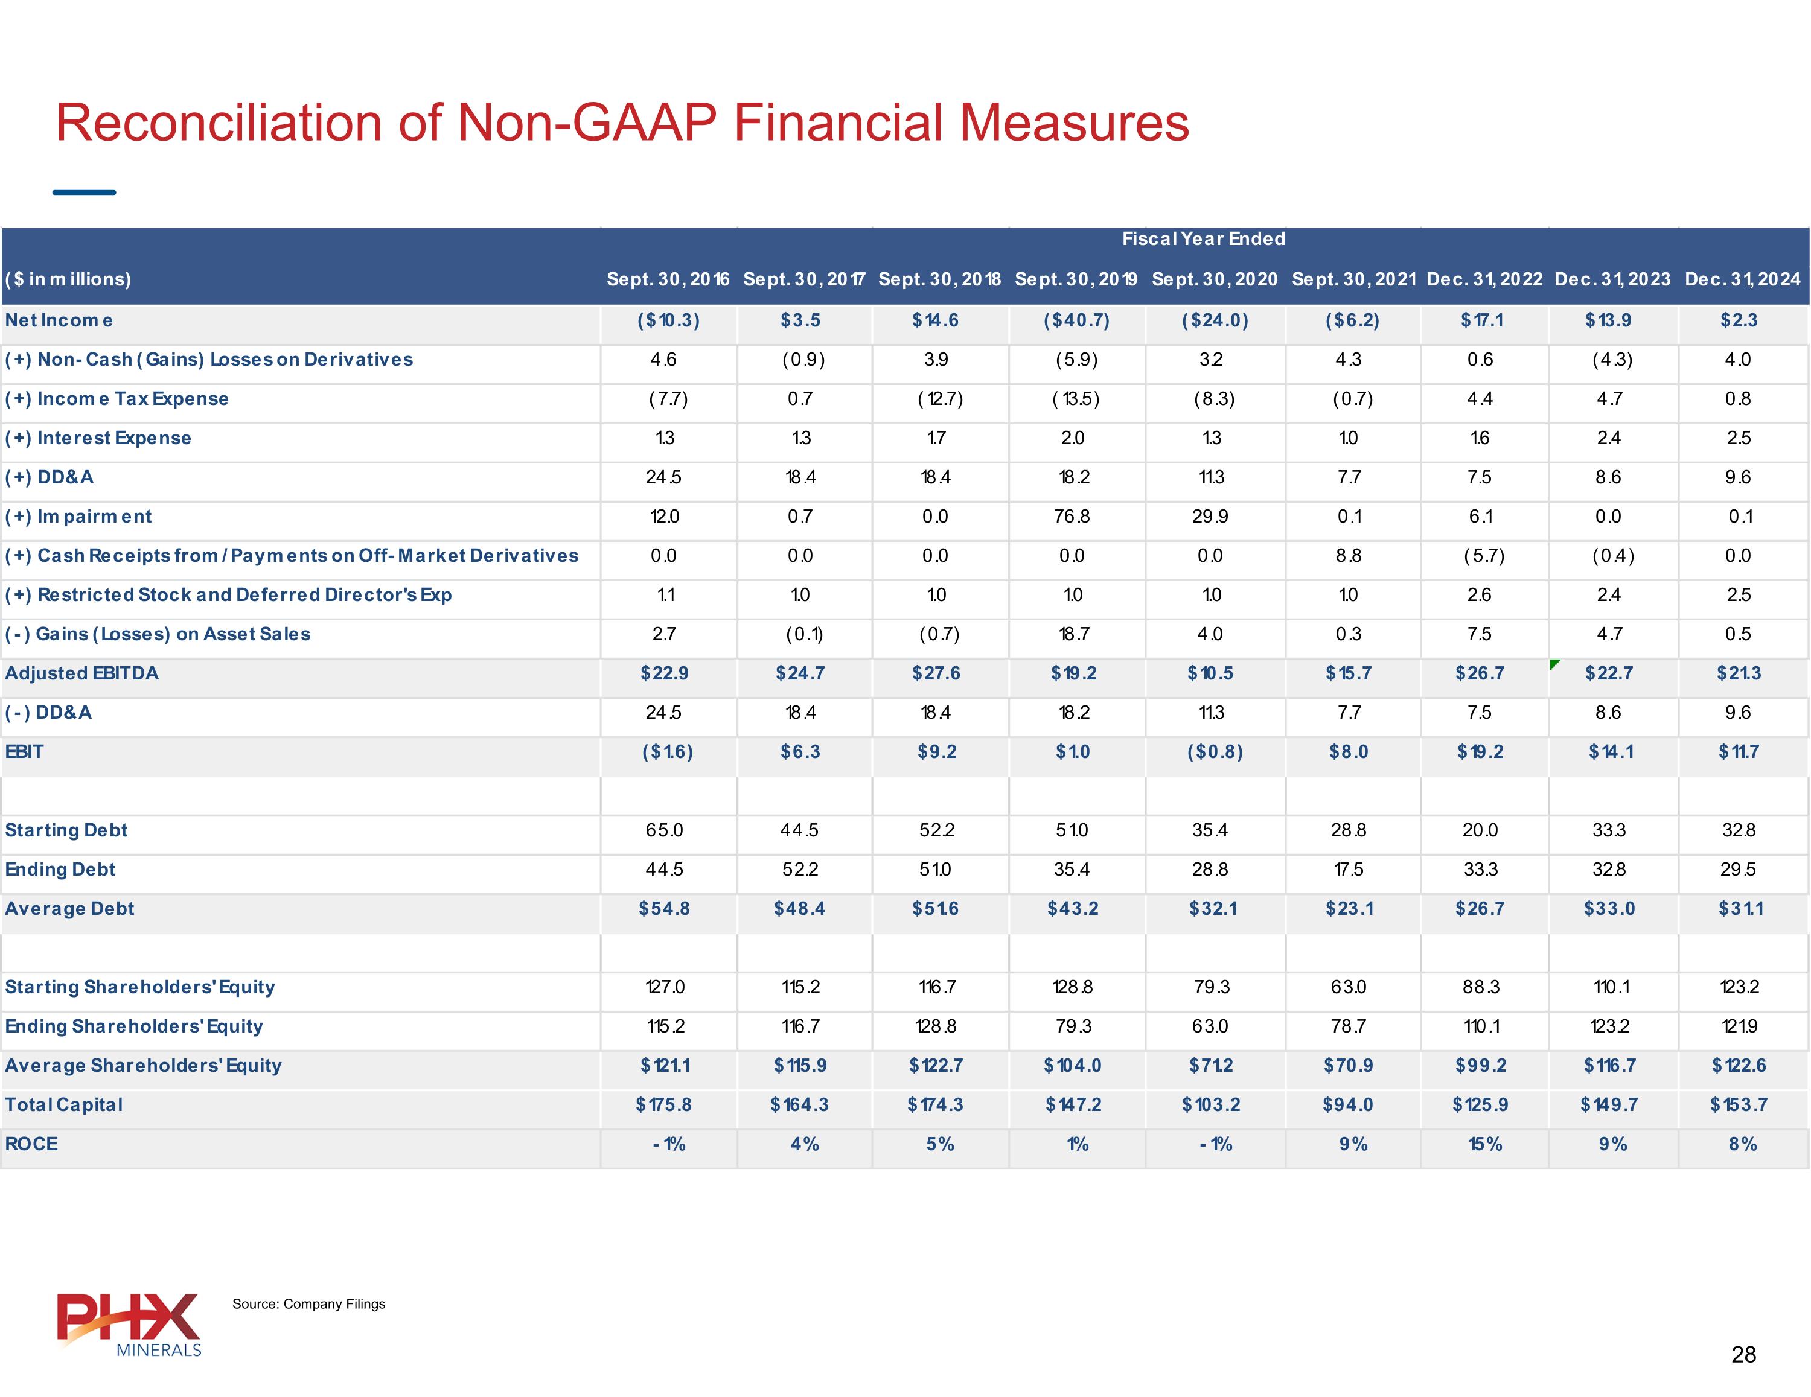Click the Sept. 30, 2016 column header
This screenshot has width=1811, height=1397.
click(668, 279)
